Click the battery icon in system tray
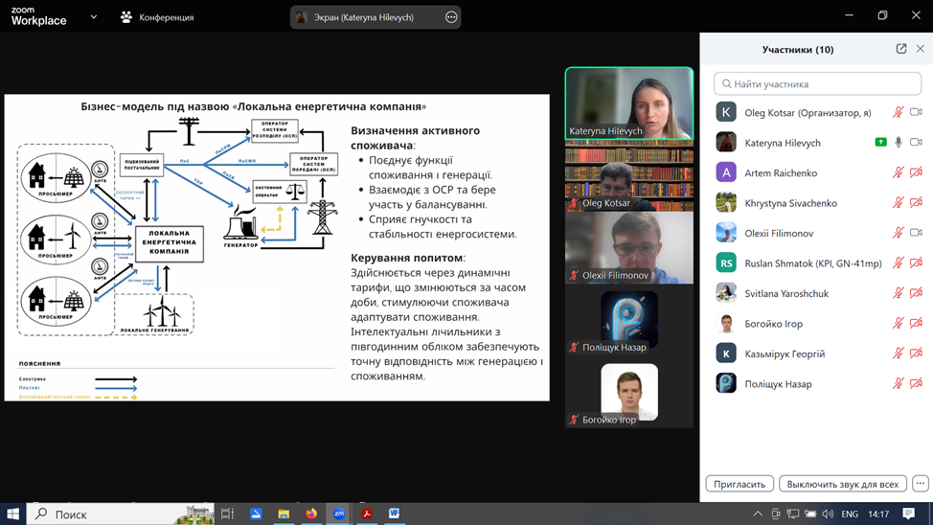Image resolution: width=933 pixels, height=525 pixels. [810, 514]
